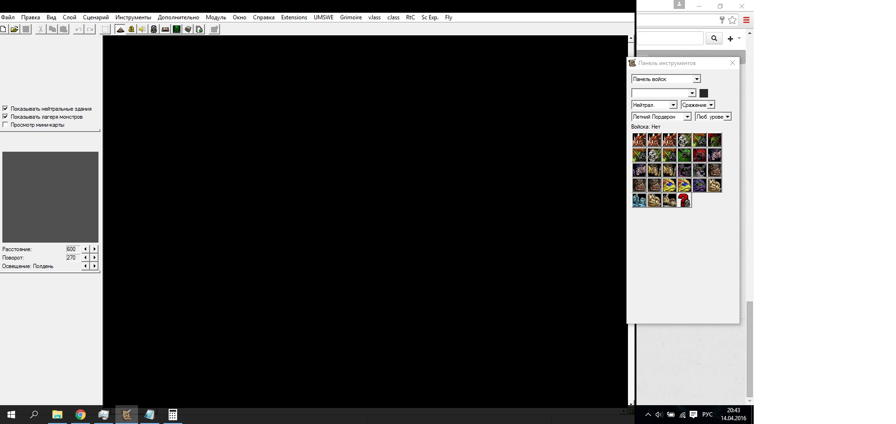Viewport: 896px width, 424px height.
Task: Open Calculator from the taskbar
Action: [x=173, y=415]
